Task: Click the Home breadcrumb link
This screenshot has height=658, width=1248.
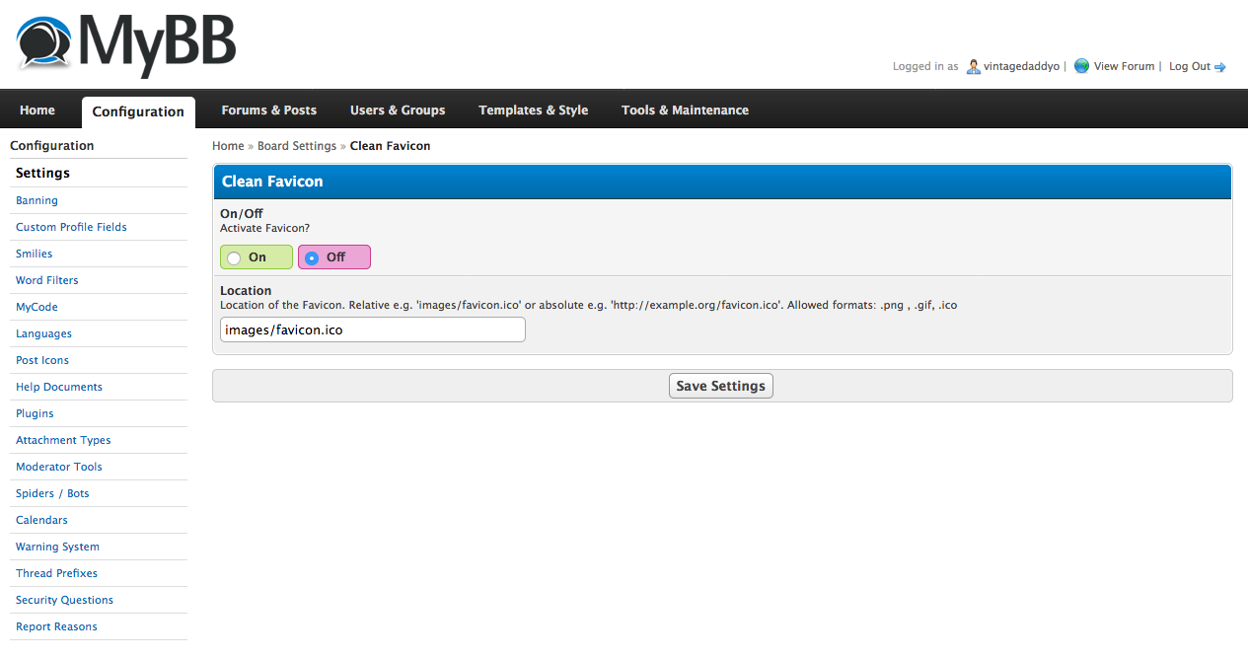Action: click(228, 146)
